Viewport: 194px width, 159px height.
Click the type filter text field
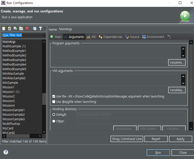(x=23, y=35)
